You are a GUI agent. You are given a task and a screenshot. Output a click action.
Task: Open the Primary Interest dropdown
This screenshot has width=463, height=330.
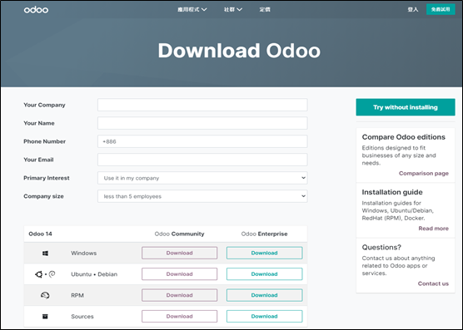click(202, 178)
